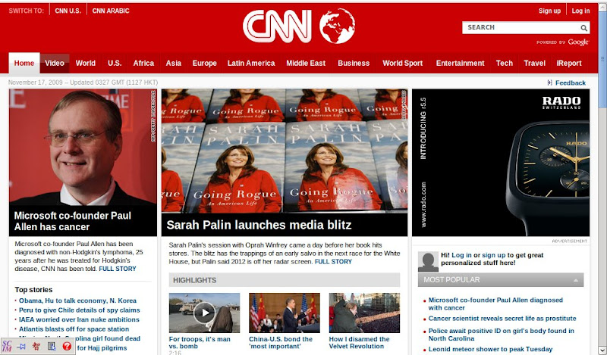Open the Business section
Image resolution: width=607 pixels, height=355 pixels.
(354, 63)
